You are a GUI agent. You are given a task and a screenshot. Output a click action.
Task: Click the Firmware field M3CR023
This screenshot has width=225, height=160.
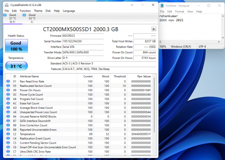83,36
